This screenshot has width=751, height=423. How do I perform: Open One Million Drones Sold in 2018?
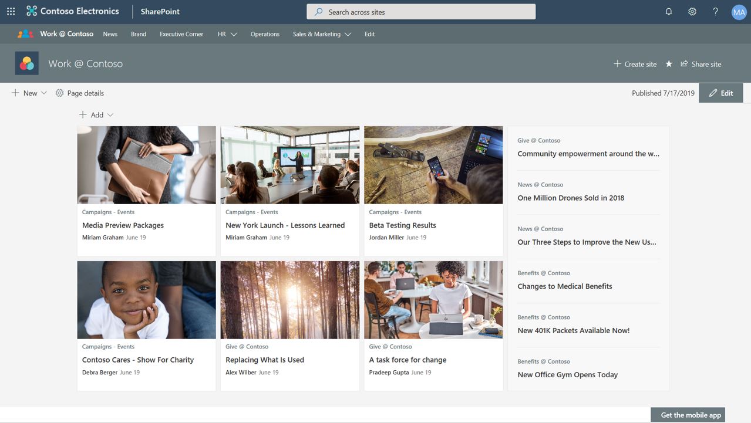[571, 198]
